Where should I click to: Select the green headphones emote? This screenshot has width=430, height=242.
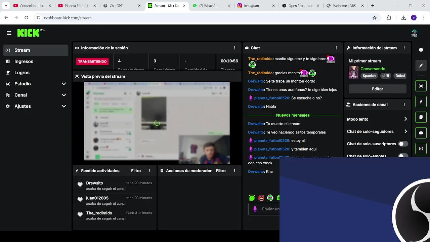pos(270,198)
